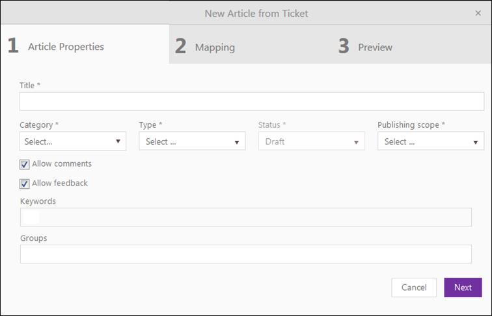
Task: Uncheck the Allow comments checkbox
Action: (25, 164)
